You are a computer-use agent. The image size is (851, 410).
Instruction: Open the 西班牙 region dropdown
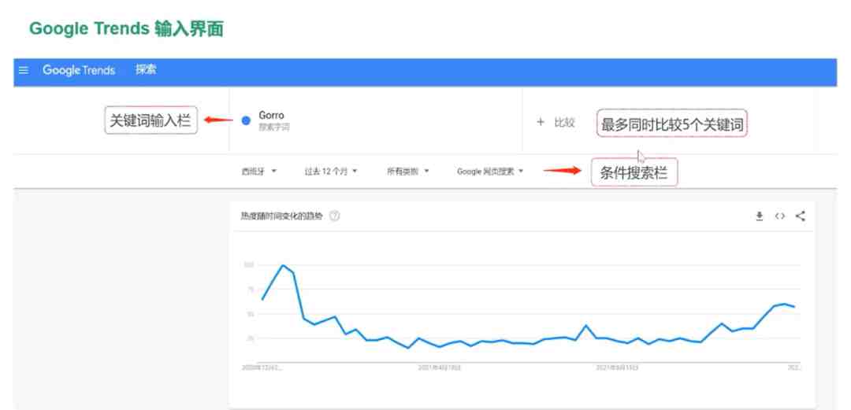pos(259,172)
